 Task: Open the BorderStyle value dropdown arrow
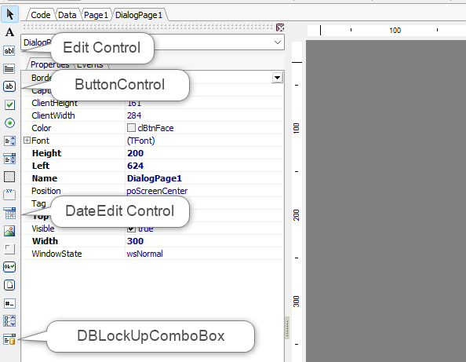tap(277, 78)
